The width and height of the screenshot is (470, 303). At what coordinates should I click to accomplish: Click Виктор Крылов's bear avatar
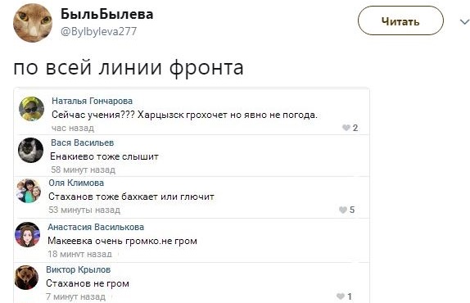(x=26, y=278)
